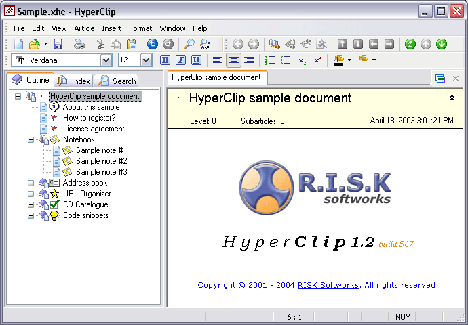468x325 pixels.
Task: Collapse article header with double chevron
Action: click(x=452, y=98)
